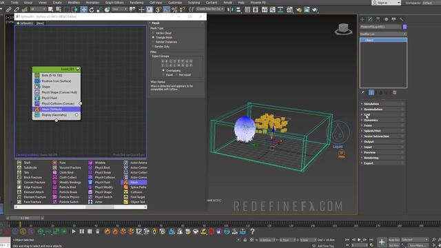Click the operator depot horizontal scrollbar
Screen dimensions: 441x248
(x=81, y=207)
